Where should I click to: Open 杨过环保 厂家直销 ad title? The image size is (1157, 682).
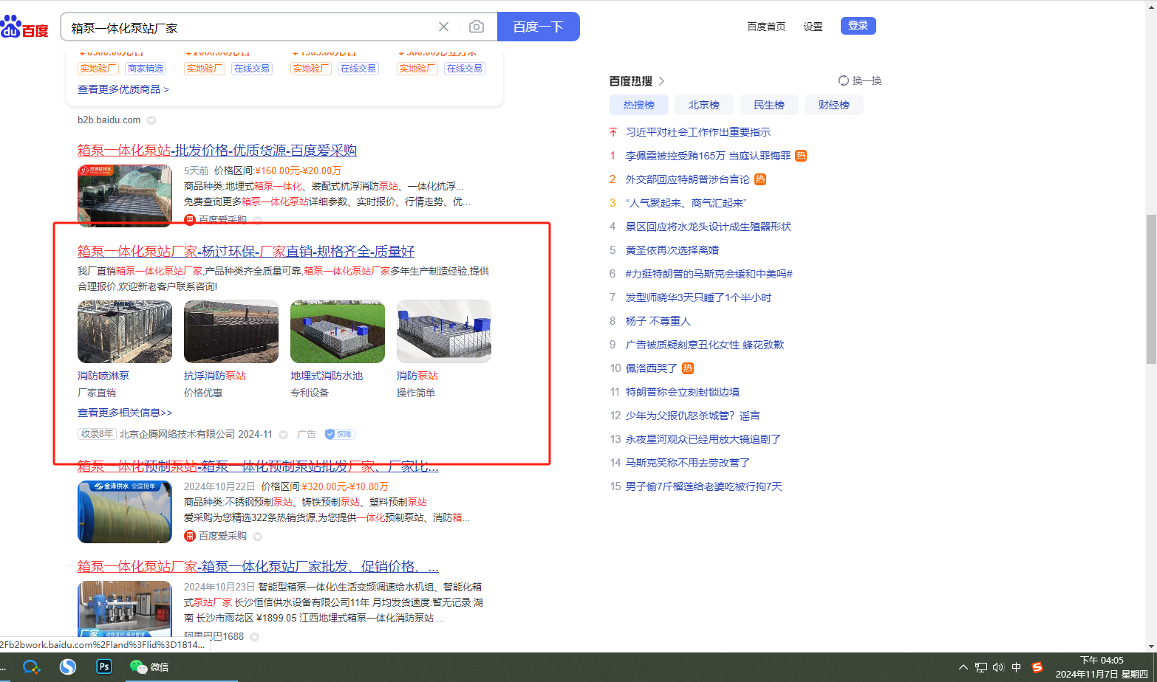(246, 251)
